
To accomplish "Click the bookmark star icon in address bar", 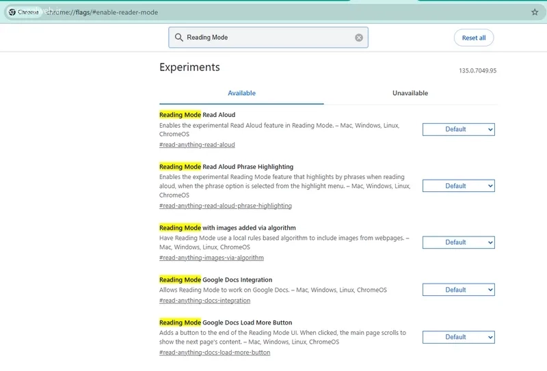I will pos(535,12).
